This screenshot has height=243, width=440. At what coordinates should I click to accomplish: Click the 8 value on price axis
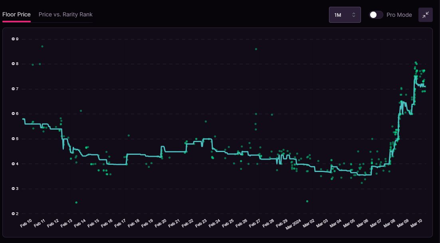click(x=15, y=64)
